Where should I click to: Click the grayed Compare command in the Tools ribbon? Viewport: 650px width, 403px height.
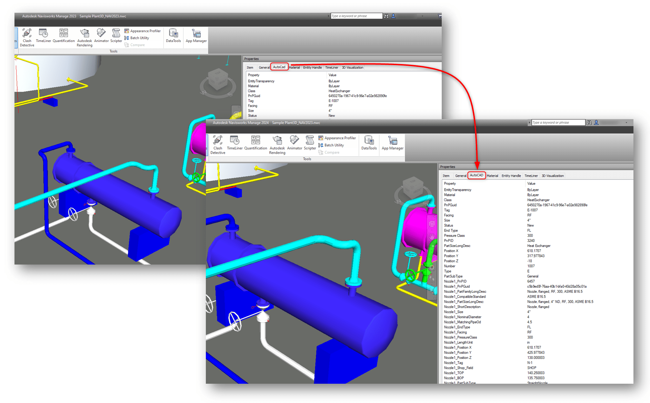coord(331,152)
